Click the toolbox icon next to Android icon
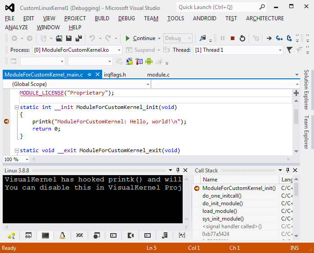This screenshot has height=253, width=314. click(x=139, y=61)
